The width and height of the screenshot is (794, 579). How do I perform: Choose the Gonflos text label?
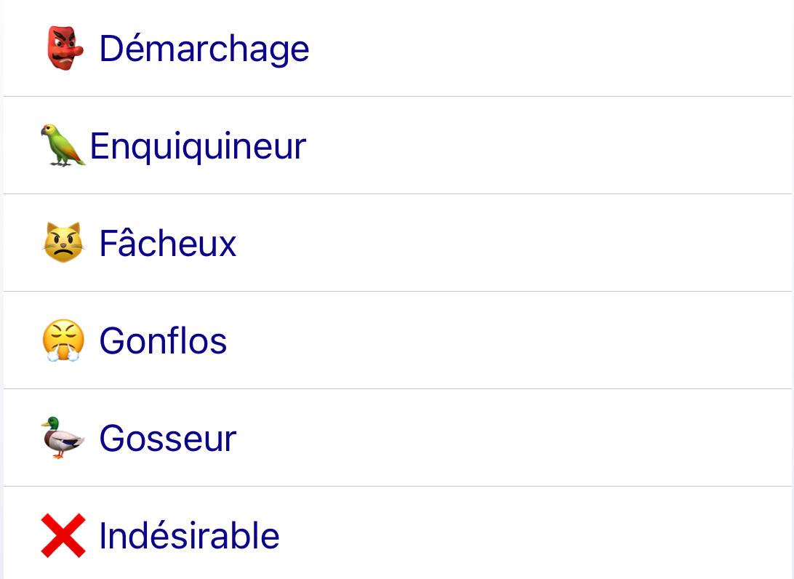point(164,341)
